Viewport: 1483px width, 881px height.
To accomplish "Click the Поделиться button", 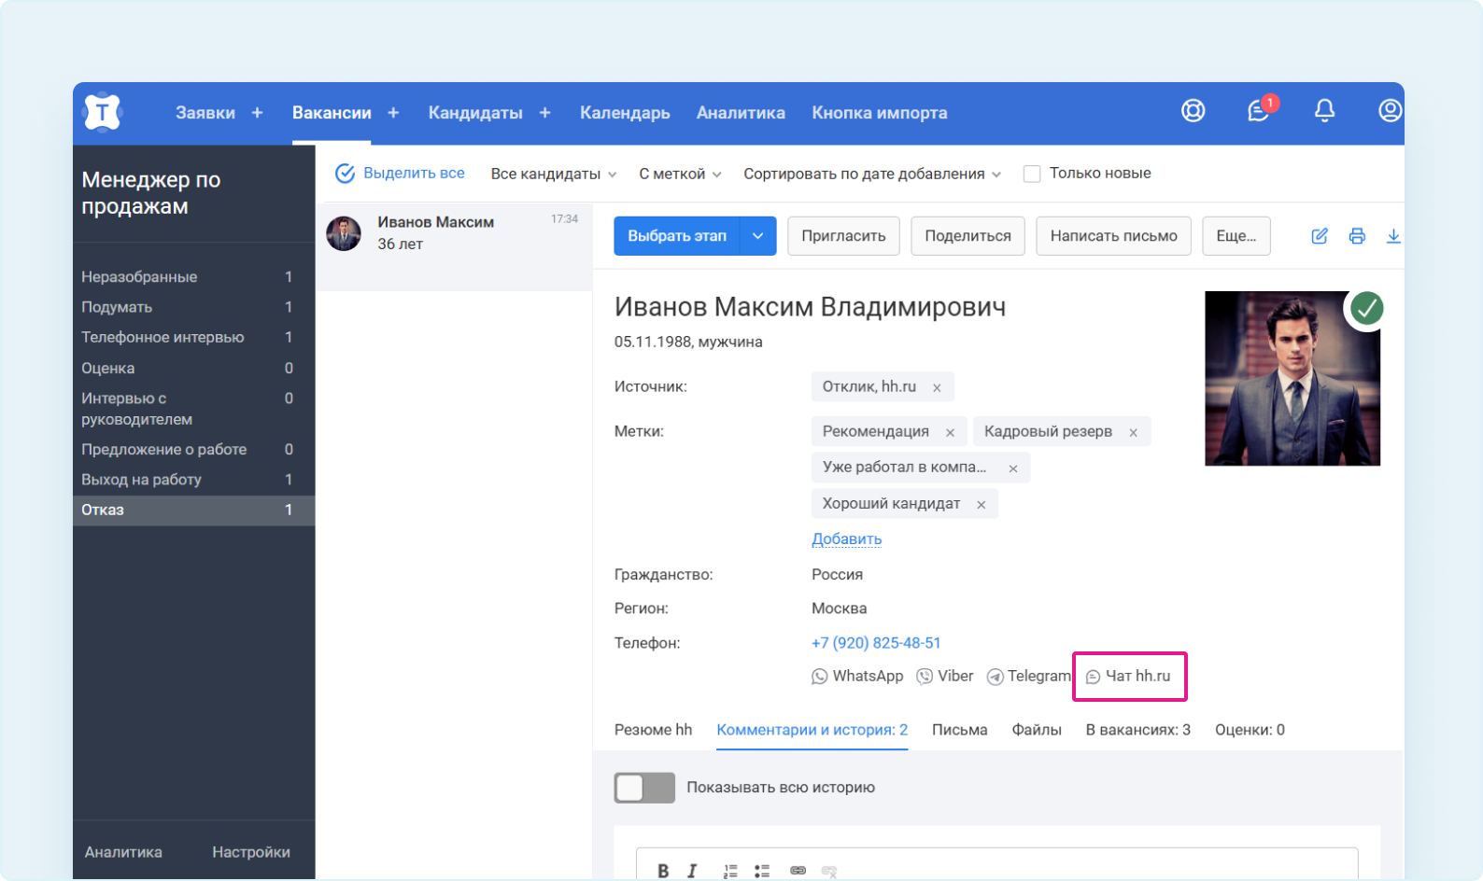I will click(x=967, y=236).
